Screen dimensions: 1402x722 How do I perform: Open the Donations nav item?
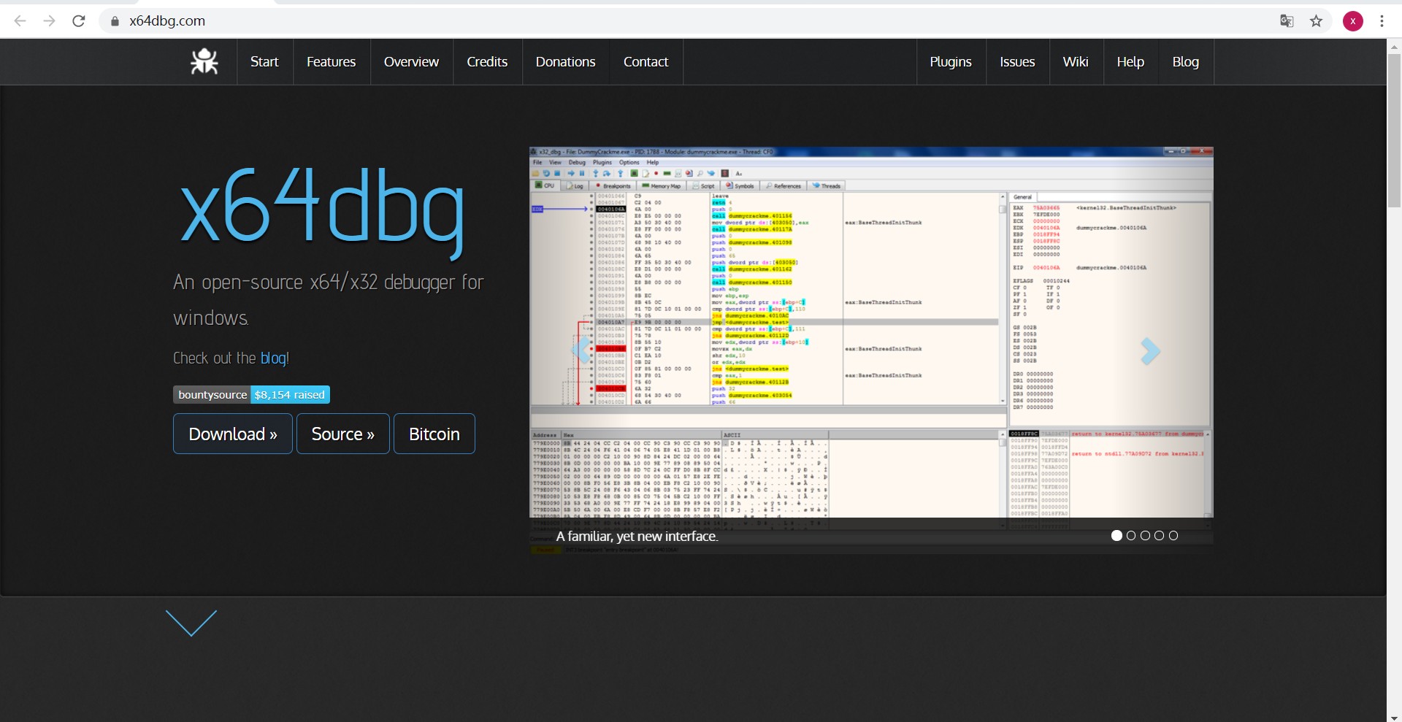(566, 62)
